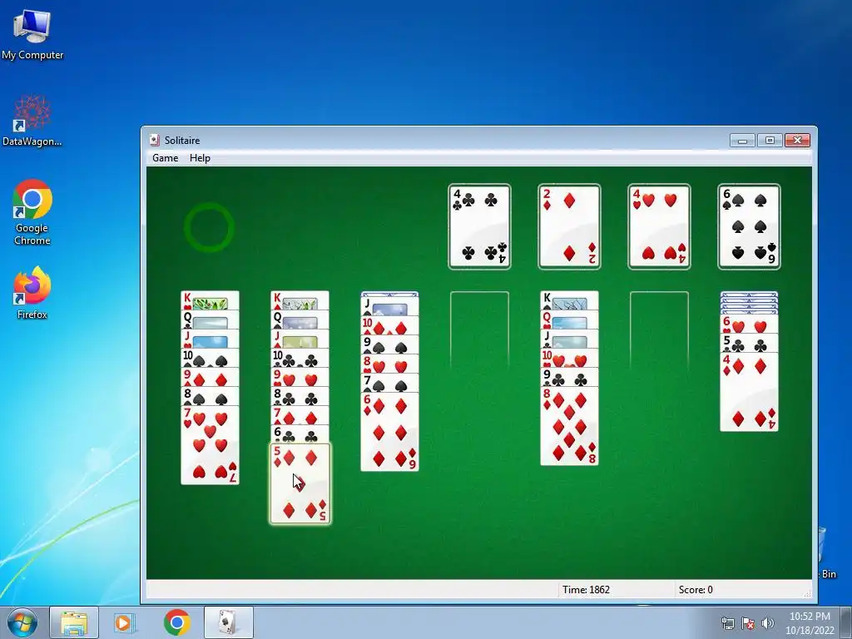Image resolution: width=852 pixels, height=639 pixels.
Task: Select the 5 of clubs in last column
Action: tap(749, 343)
